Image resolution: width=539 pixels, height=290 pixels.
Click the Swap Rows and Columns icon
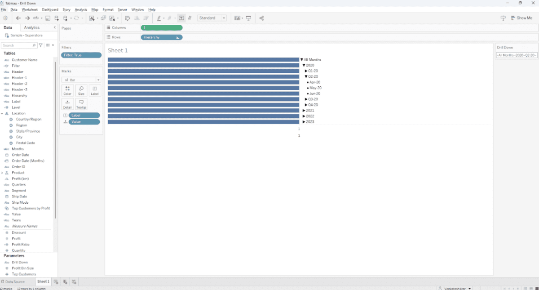(x=128, y=18)
